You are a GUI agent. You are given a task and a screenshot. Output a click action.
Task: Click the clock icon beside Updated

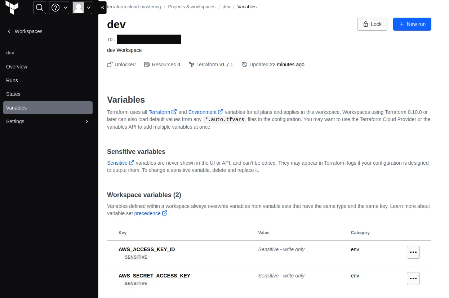(x=245, y=65)
